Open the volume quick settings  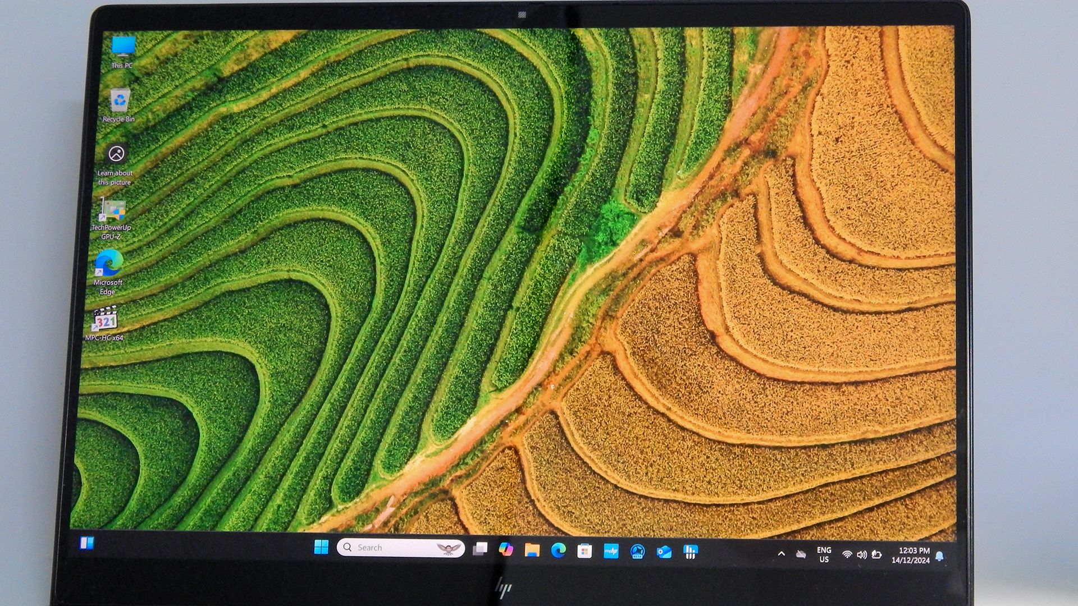pos(861,555)
